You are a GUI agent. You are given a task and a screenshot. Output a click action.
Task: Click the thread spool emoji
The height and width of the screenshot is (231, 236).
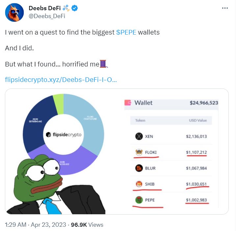[x=104, y=64]
